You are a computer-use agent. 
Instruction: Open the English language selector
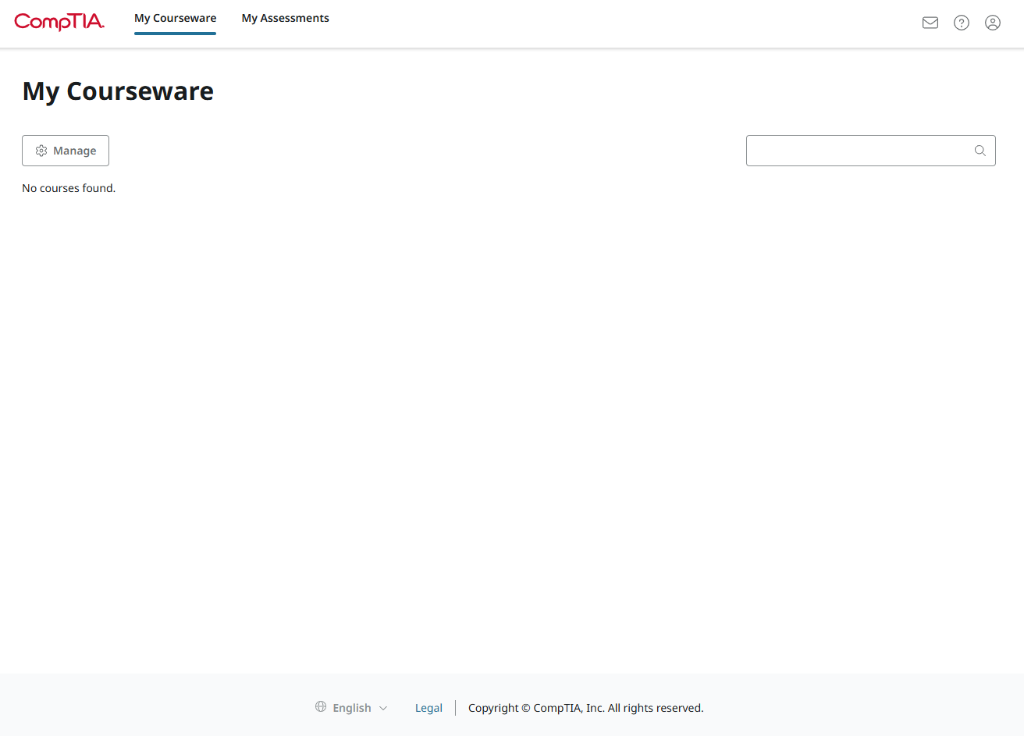tap(352, 708)
